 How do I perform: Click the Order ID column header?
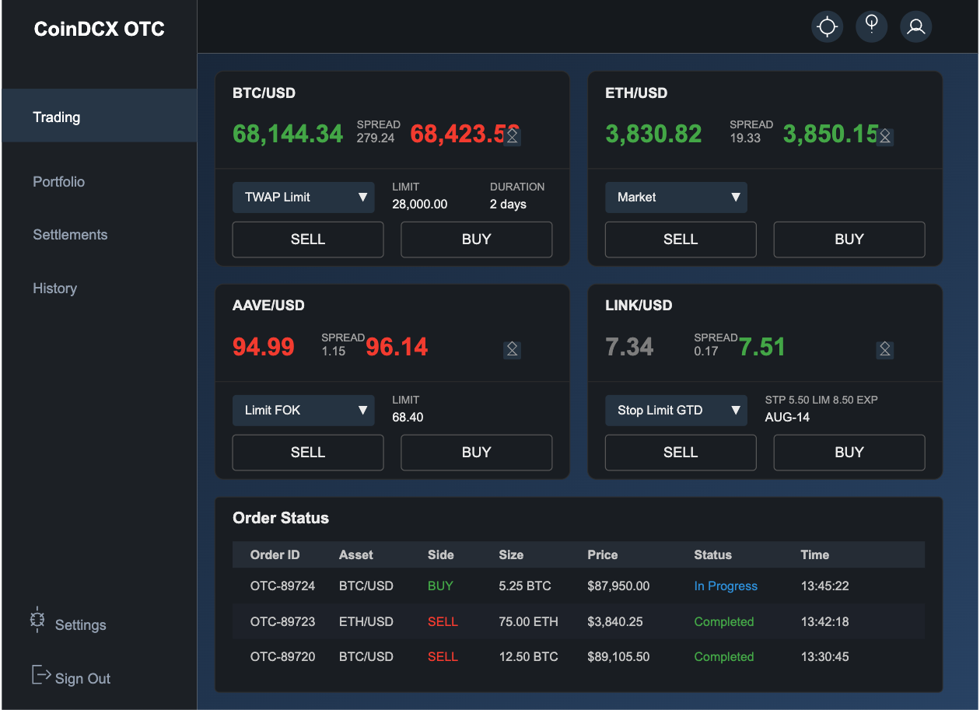275,555
